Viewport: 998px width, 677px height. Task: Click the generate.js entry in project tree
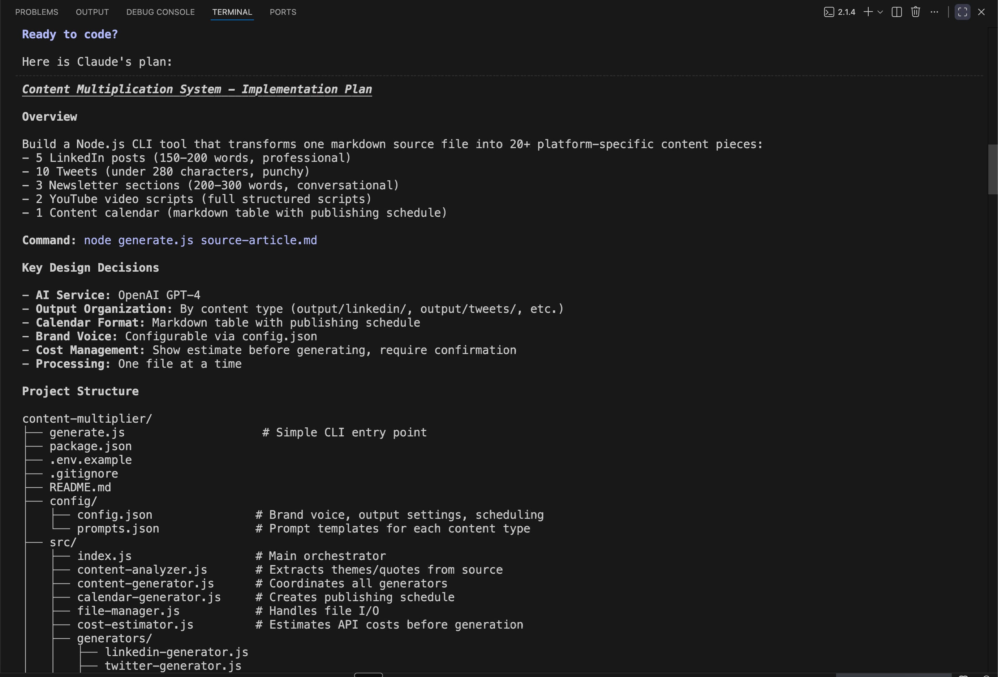tap(87, 433)
